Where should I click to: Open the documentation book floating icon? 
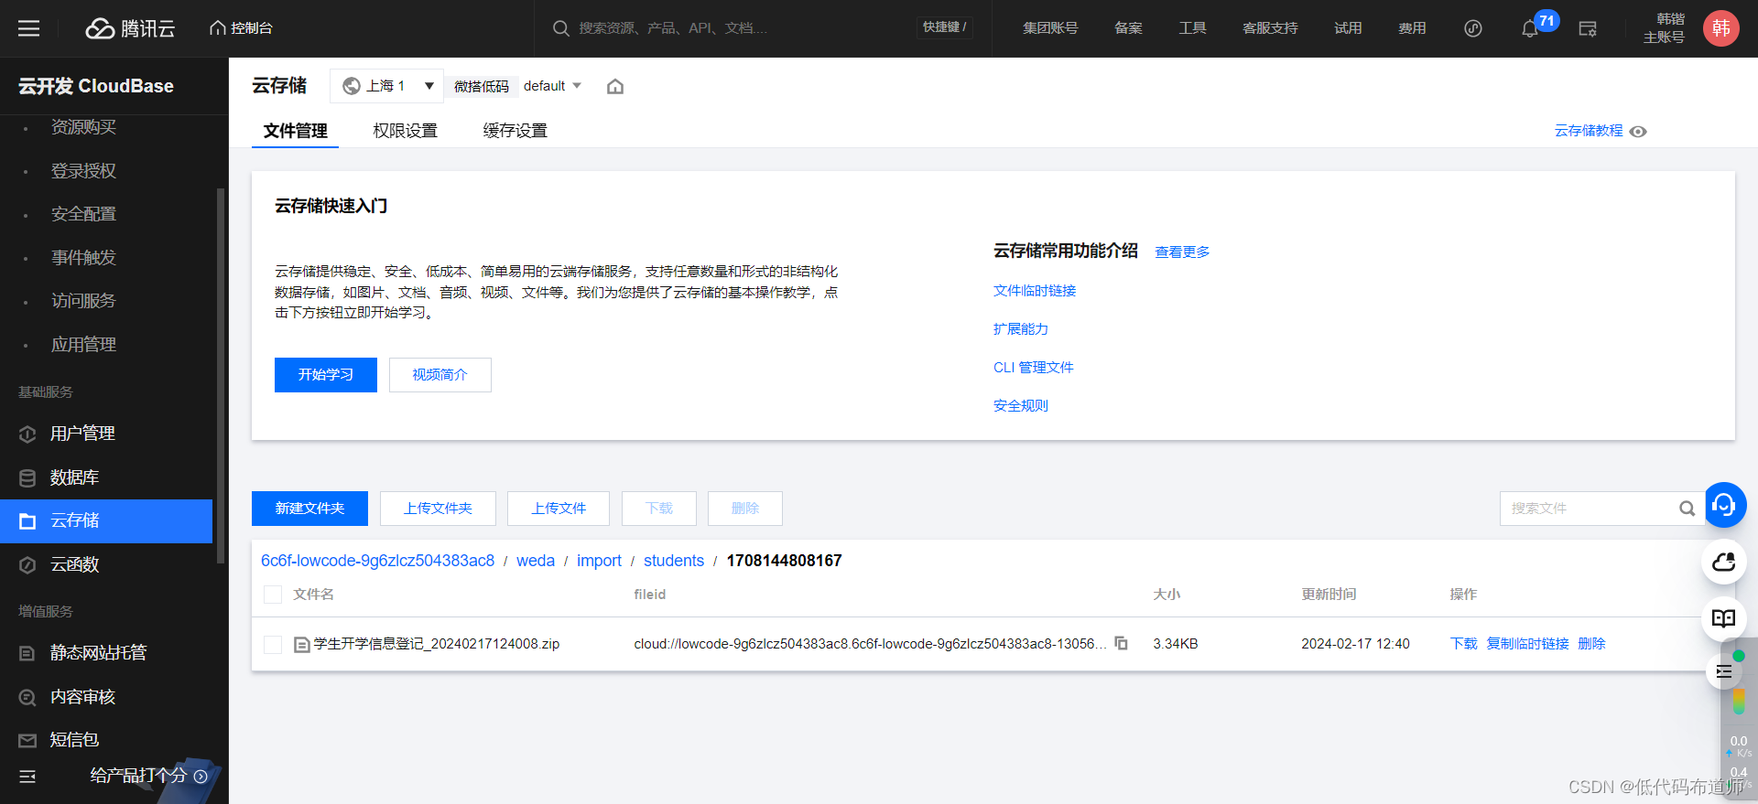[x=1724, y=618]
